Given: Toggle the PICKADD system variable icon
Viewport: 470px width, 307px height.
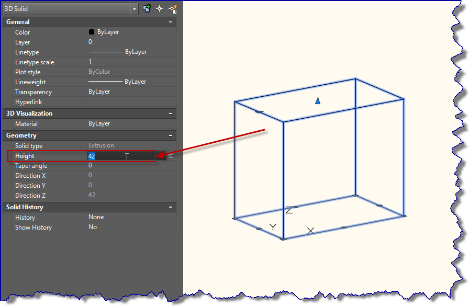Looking at the screenshot, I should (147, 8).
